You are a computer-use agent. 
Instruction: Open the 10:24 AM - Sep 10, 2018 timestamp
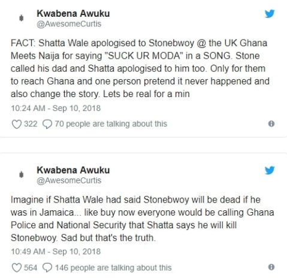tap(56, 108)
